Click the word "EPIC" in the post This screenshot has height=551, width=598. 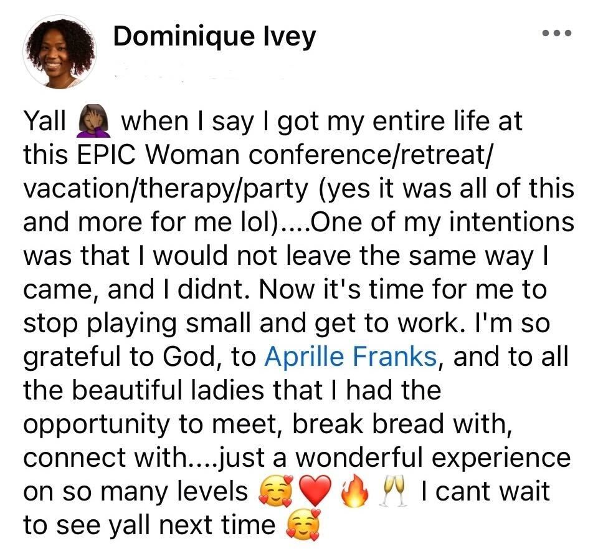coord(107,155)
